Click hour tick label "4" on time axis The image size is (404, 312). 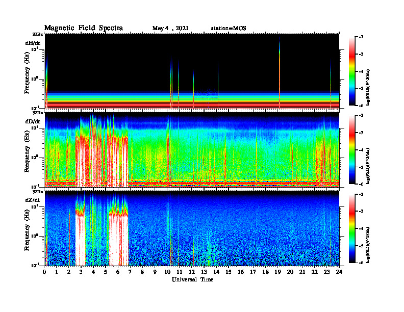pyautogui.click(x=93, y=272)
